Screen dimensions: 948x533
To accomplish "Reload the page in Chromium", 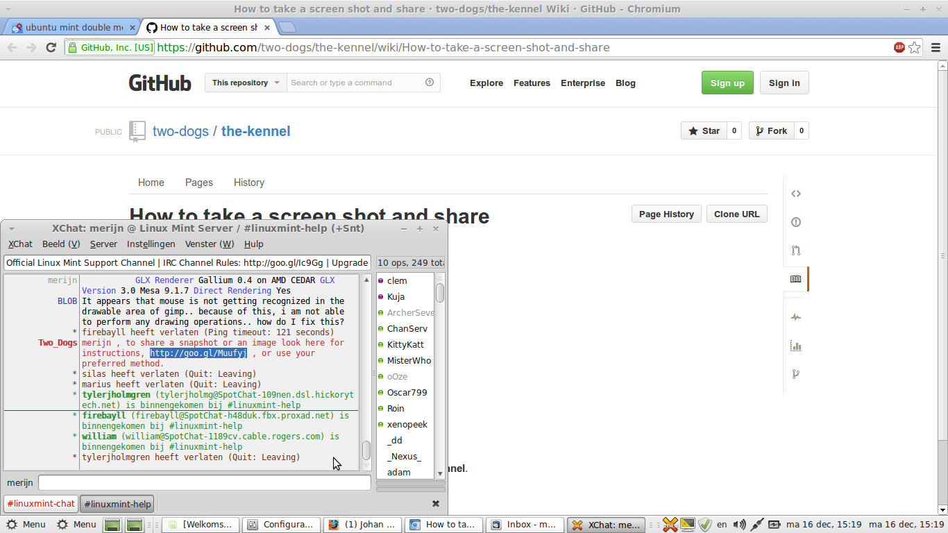I will (x=51, y=47).
